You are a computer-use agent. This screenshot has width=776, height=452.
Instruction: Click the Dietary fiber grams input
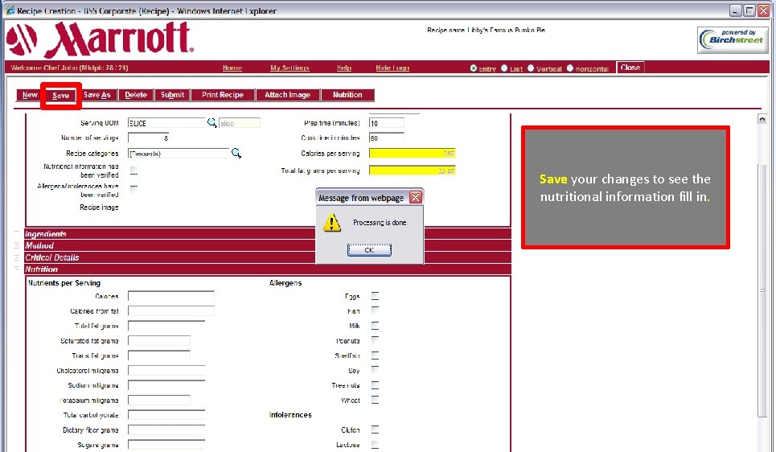[166, 429]
